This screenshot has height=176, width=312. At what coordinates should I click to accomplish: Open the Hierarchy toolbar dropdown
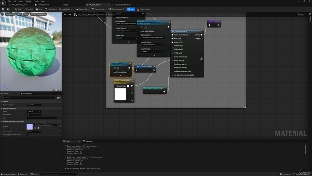click(x=51, y=9)
